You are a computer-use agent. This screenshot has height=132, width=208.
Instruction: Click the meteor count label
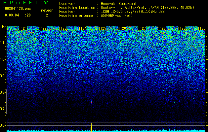[x=47, y=10]
